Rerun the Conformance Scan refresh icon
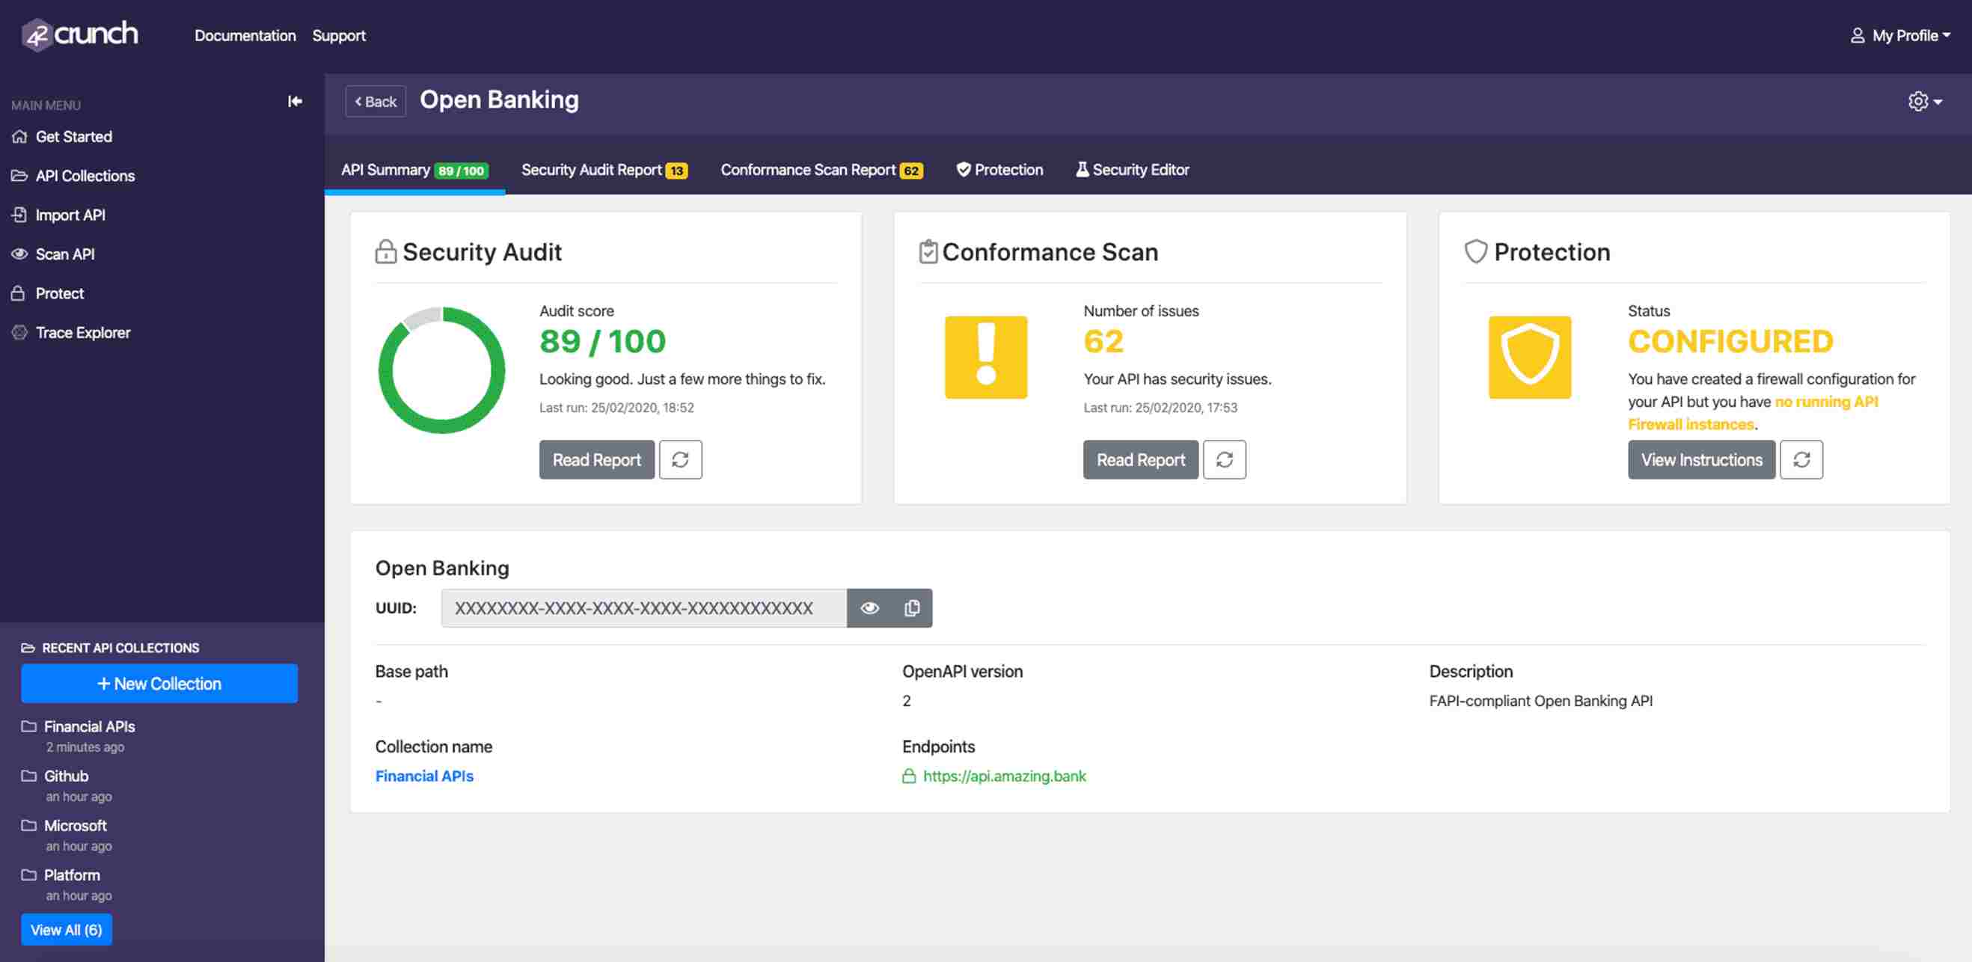 coord(1223,459)
